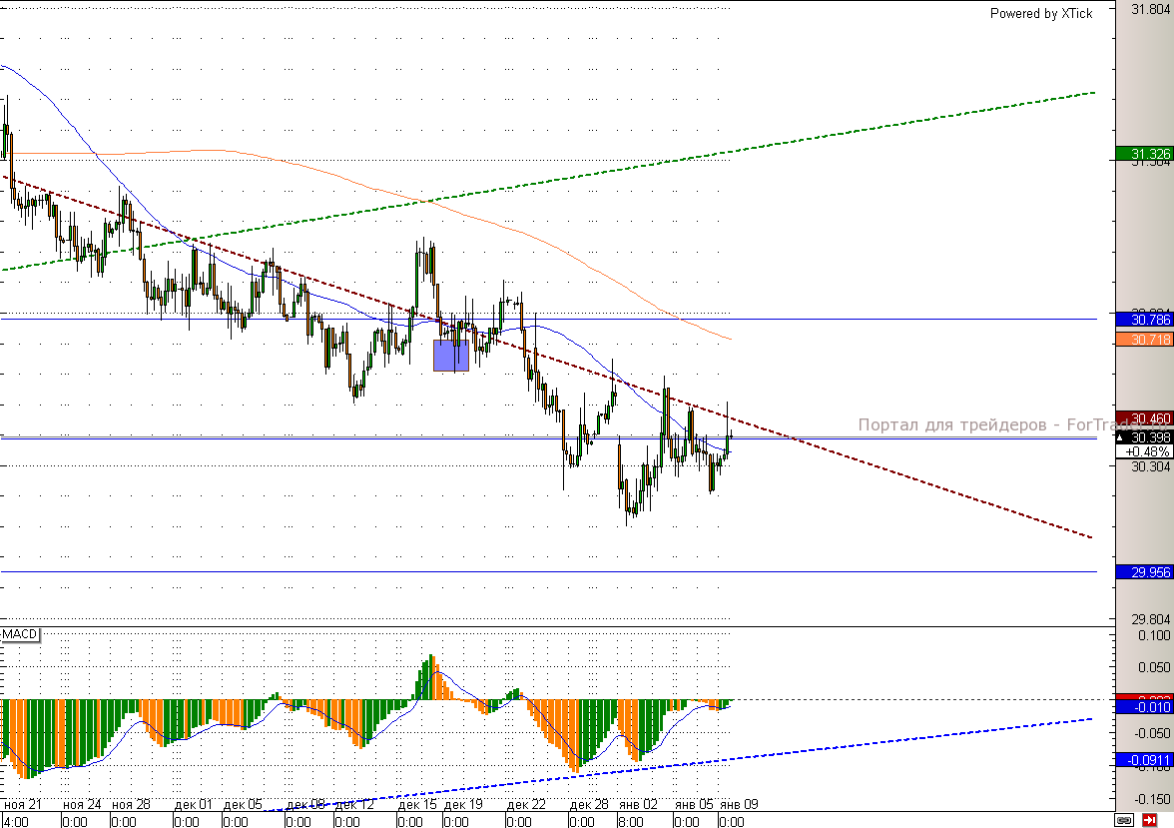Click the 'янв 02' date on time axis

[636, 804]
